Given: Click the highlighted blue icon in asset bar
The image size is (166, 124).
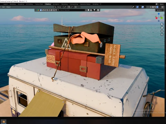Looking at the screenshot, I should (41, 10).
